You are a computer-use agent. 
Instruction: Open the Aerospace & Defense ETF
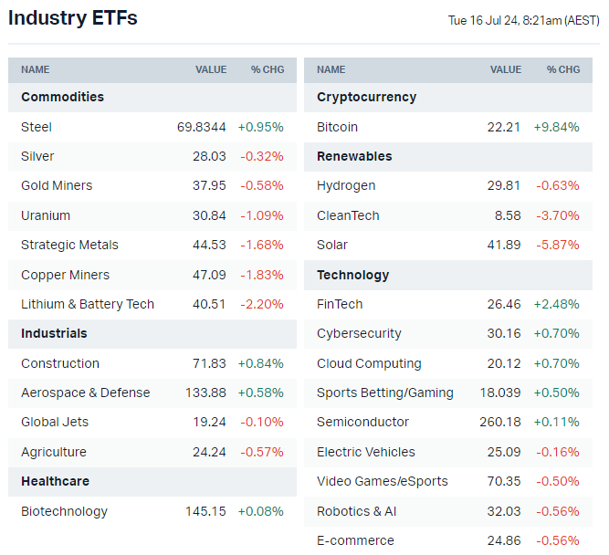point(85,393)
